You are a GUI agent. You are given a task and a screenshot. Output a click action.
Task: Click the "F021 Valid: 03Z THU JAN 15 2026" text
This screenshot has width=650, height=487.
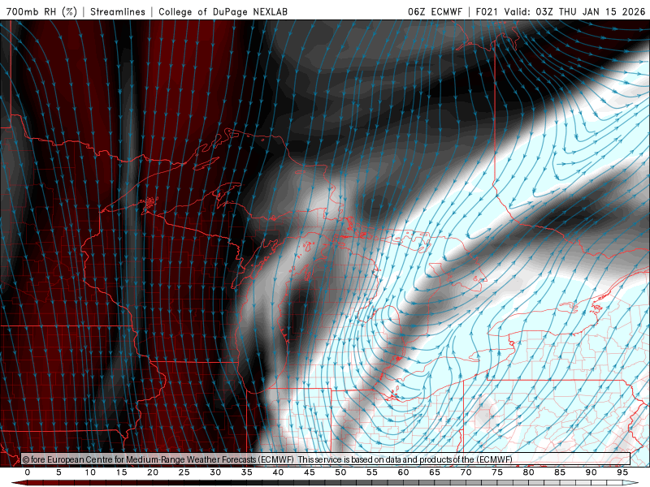(x=561, y=11)
